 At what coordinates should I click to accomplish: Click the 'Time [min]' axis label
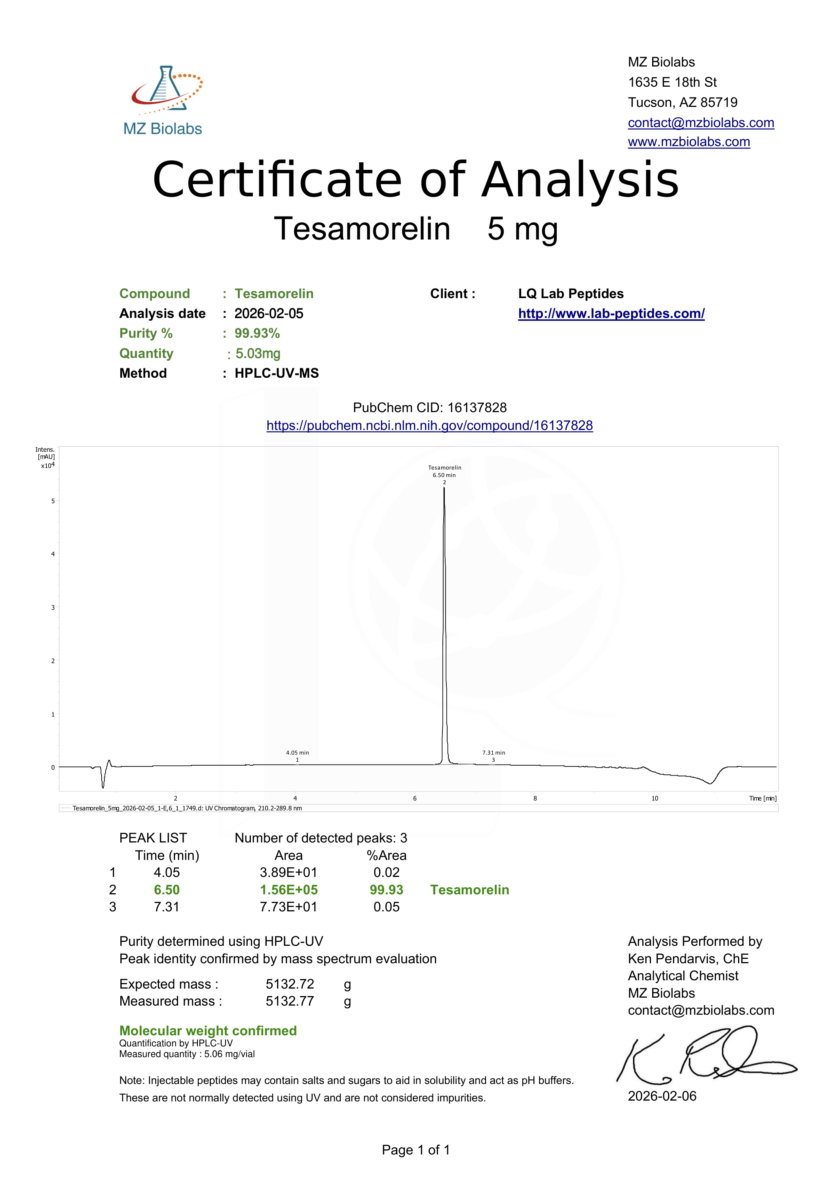click(x=763, y=799)
